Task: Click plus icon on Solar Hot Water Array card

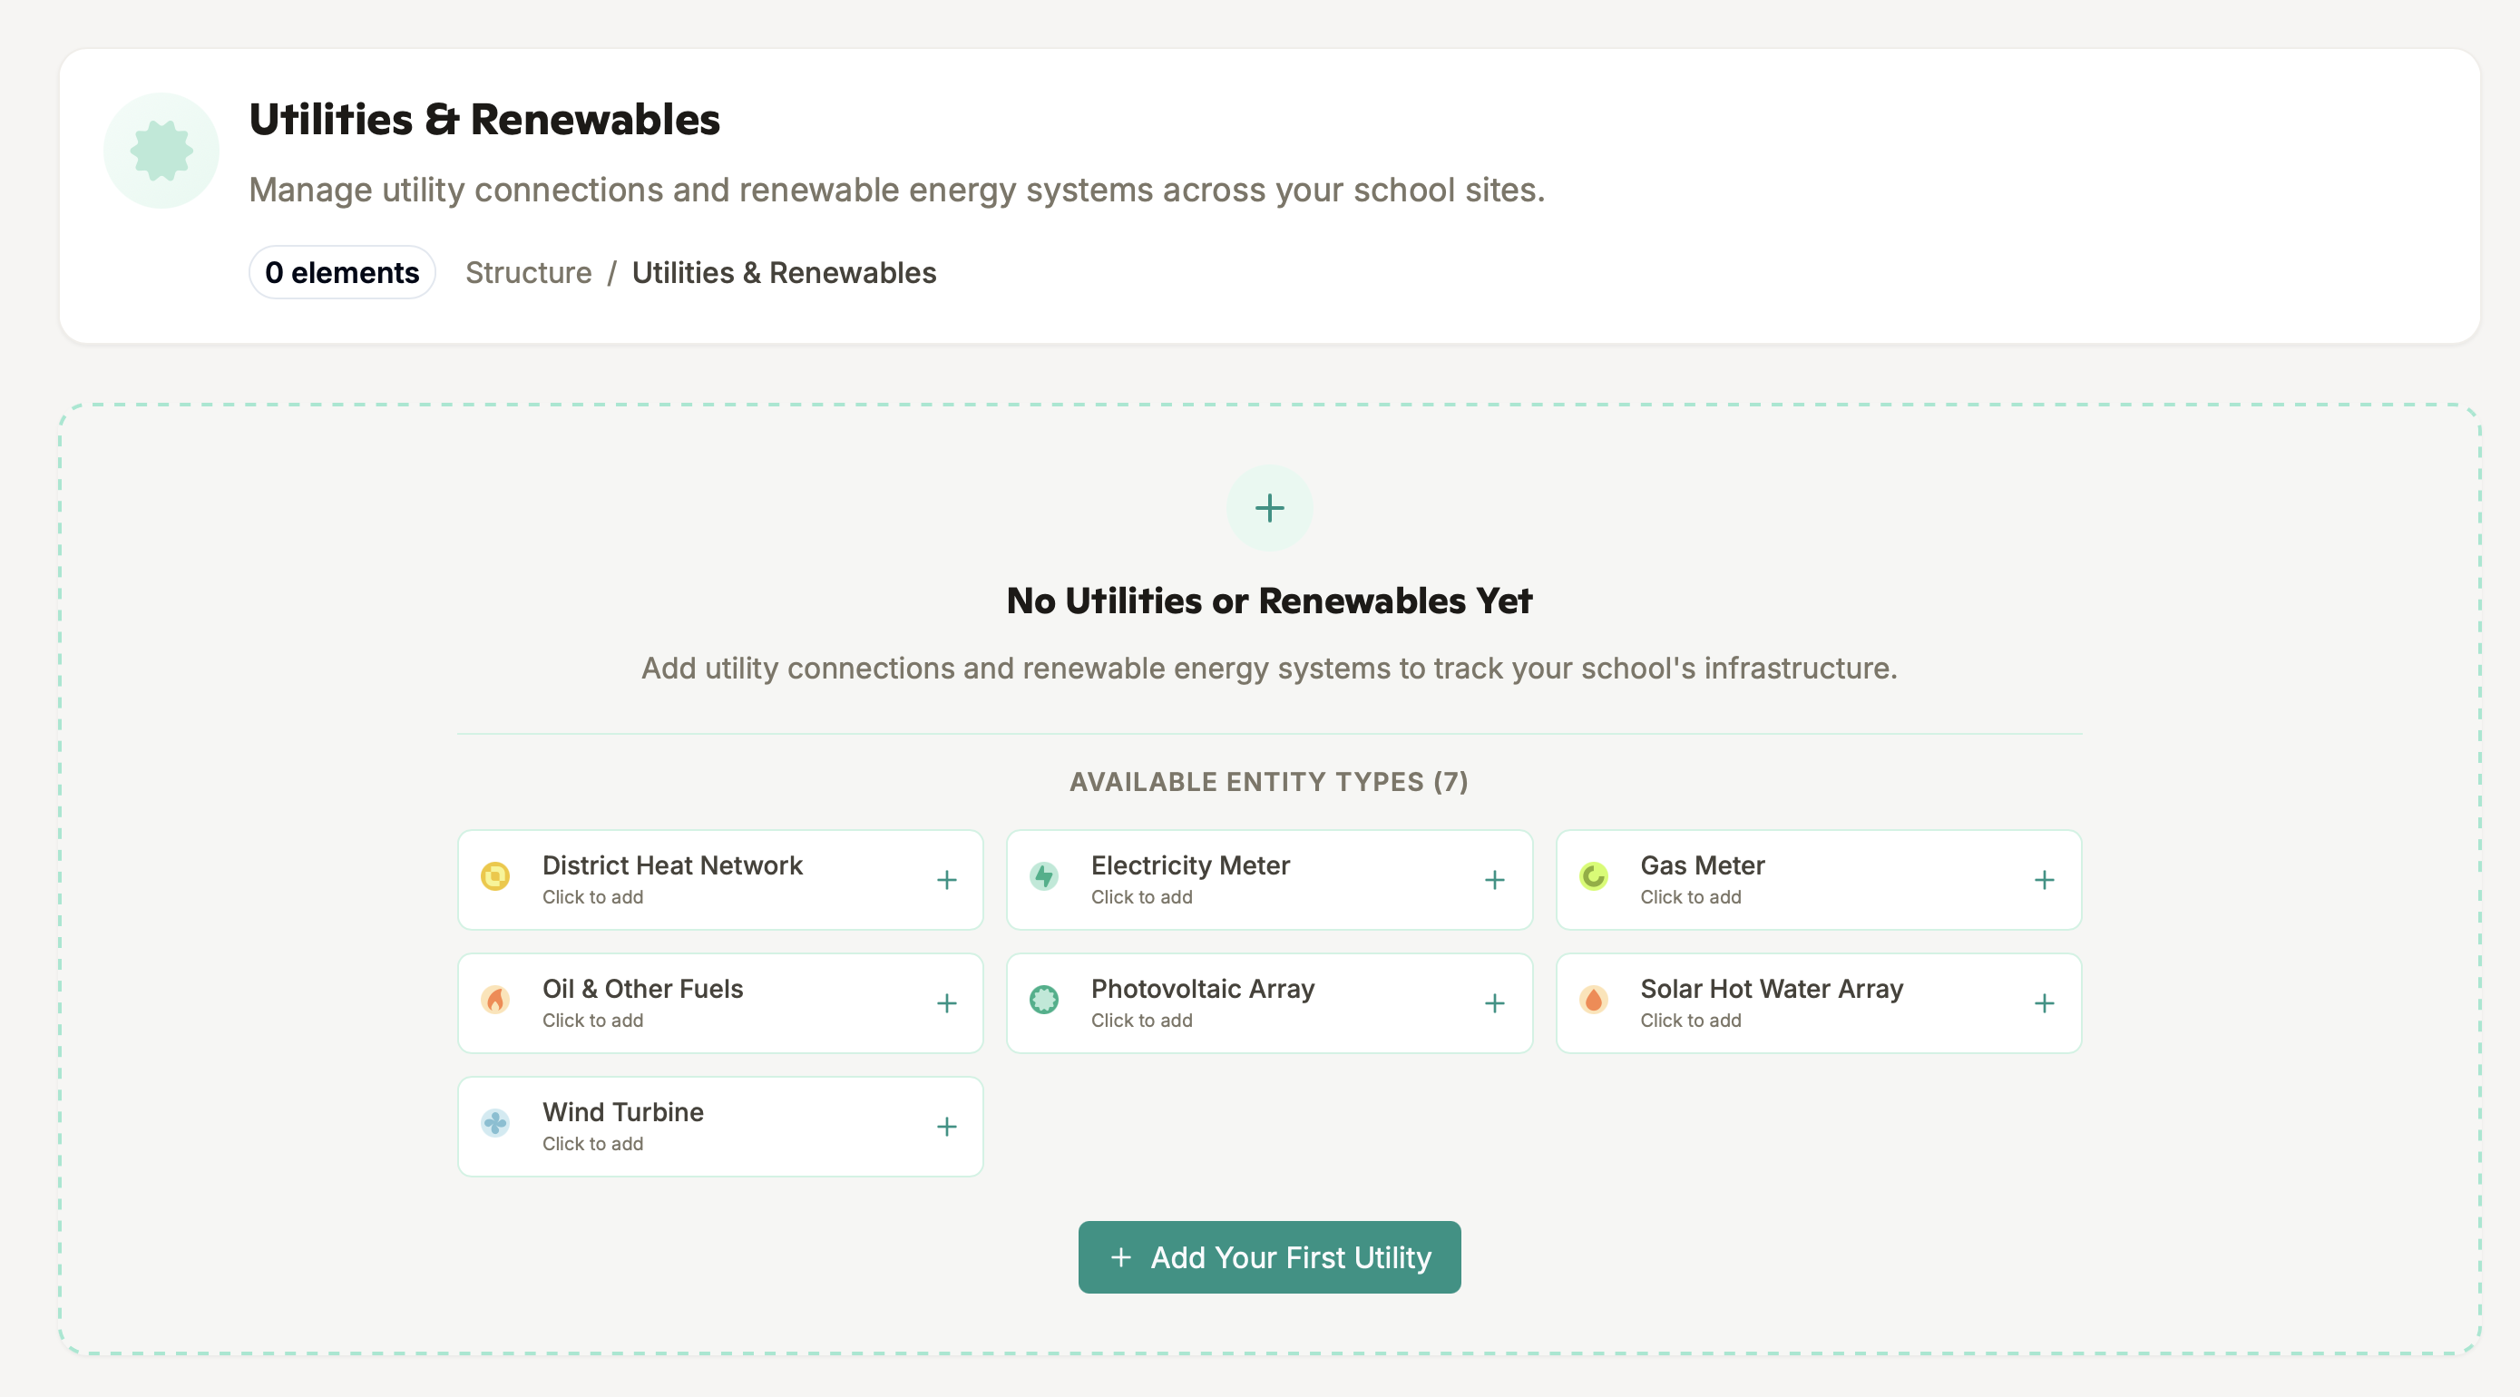Action: pyautogui.click(x=2045, y=1002)
